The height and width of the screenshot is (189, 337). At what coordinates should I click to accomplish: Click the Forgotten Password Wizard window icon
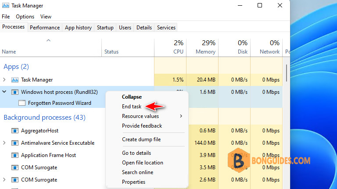[22, 103]
